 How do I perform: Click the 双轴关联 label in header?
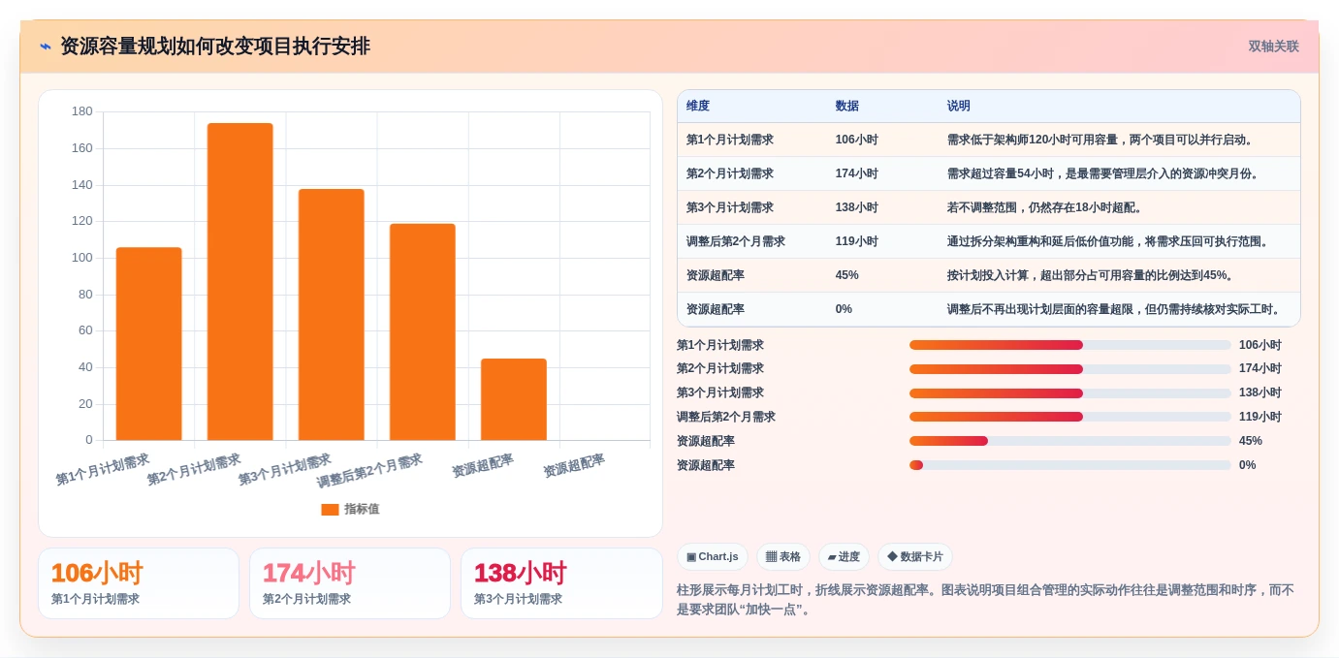[1273, 47]
